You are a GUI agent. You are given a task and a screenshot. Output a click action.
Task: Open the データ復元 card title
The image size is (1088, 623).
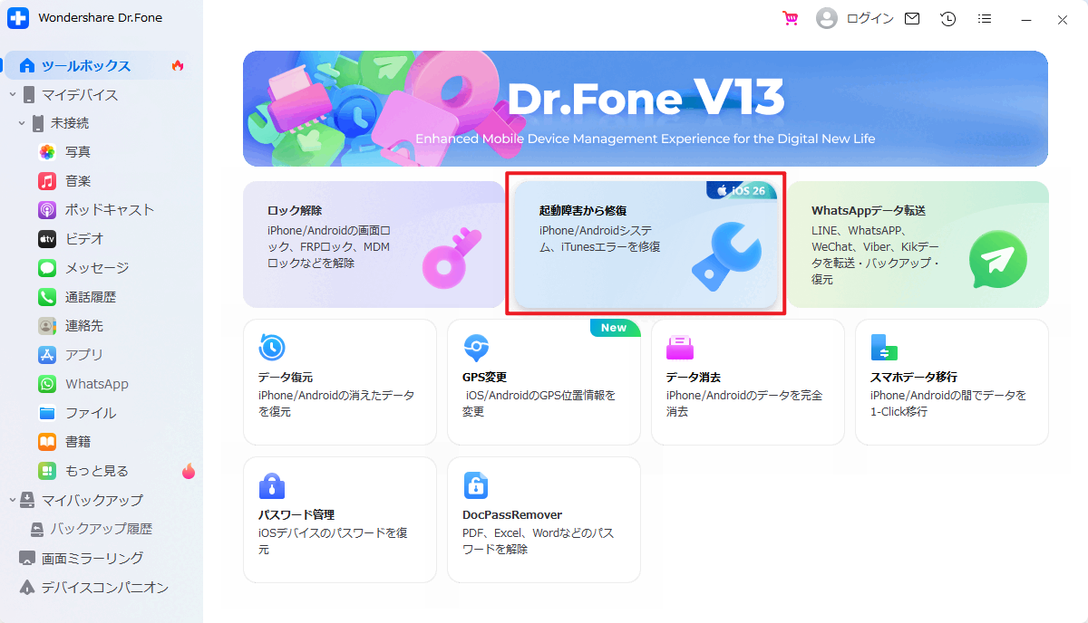[286, 377]
